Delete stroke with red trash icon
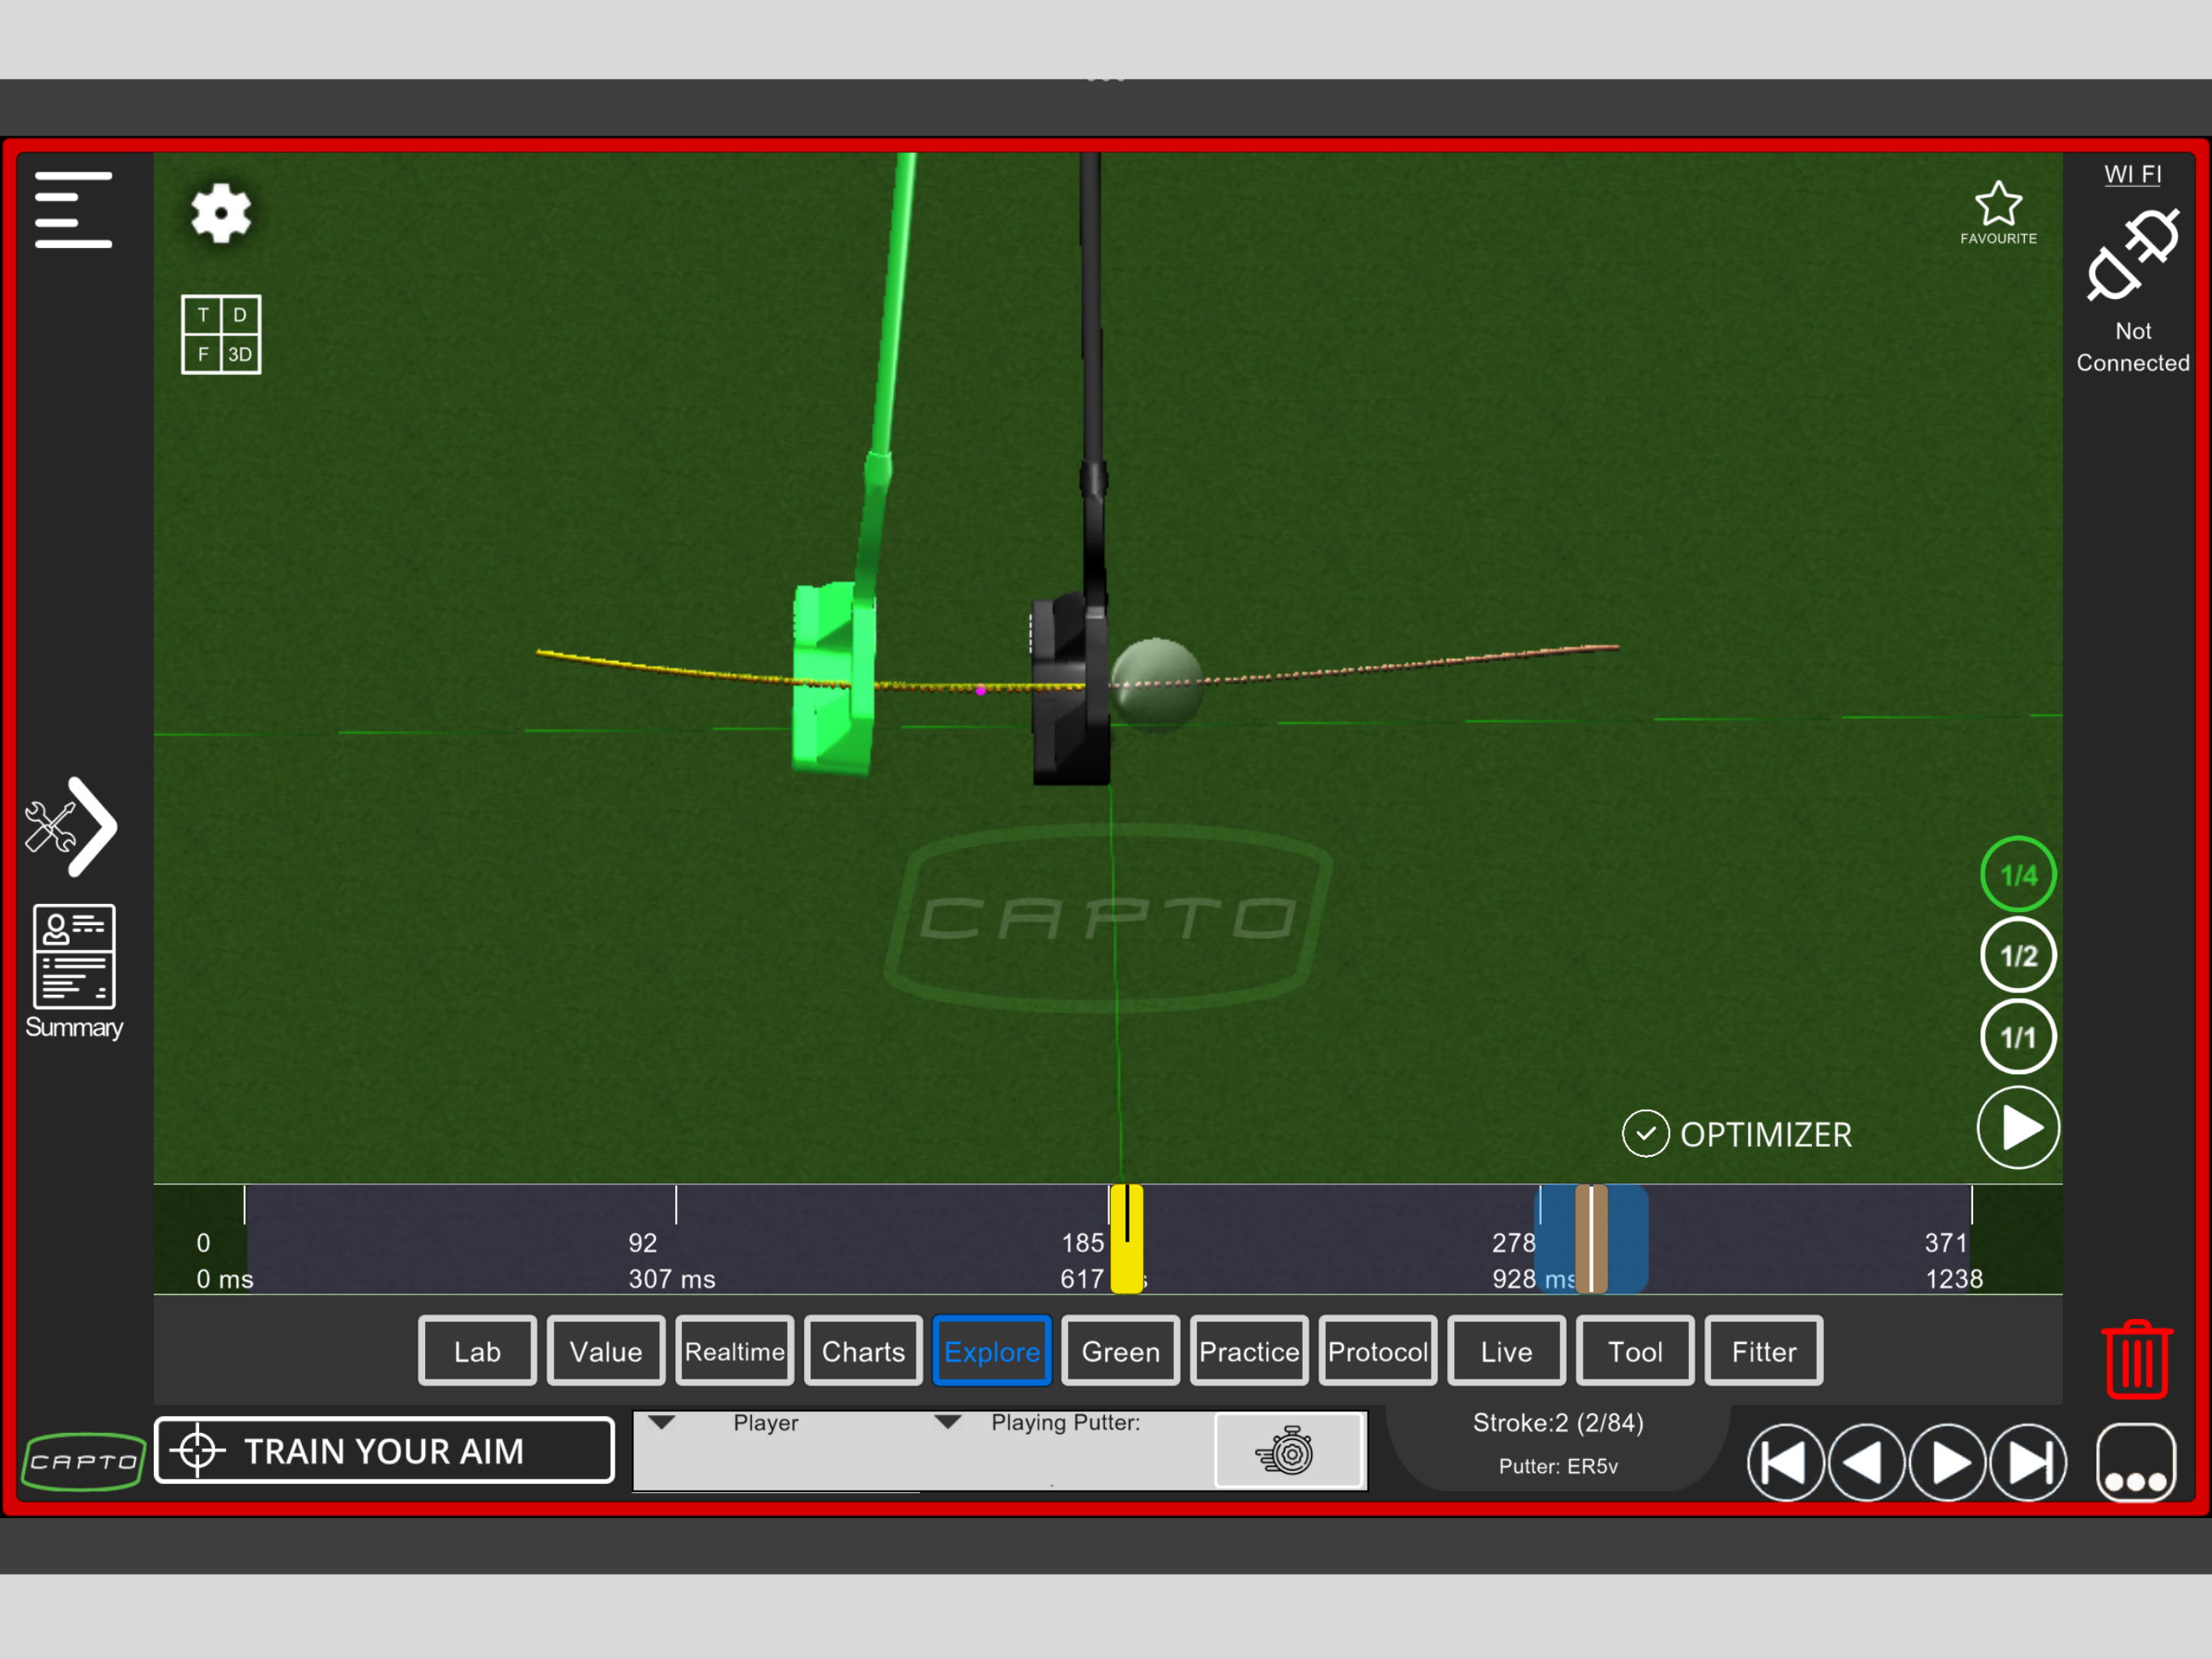Viewport: 2212px width, 1659px height. tap(2137, 1358)
